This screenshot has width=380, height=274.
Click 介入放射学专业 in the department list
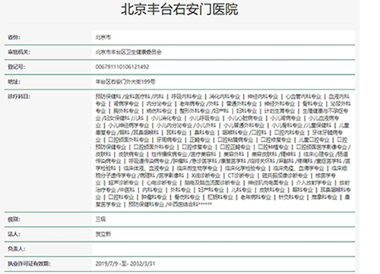click(314, 183)
